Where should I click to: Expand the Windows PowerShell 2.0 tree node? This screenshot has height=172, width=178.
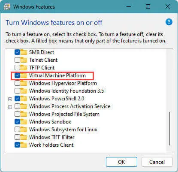pyautogui.click(x=10, y=99)
